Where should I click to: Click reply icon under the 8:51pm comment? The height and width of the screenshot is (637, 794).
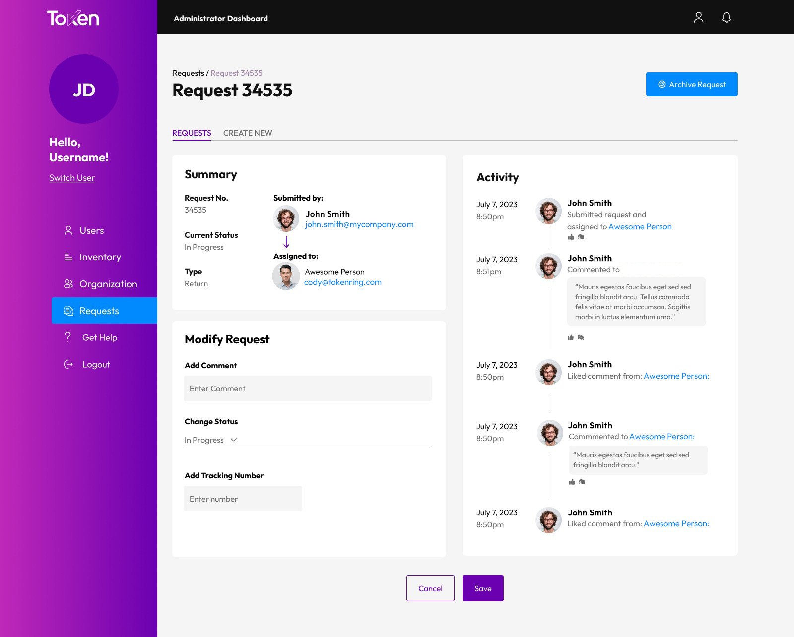pyautogui.click(x=581, y=338)
